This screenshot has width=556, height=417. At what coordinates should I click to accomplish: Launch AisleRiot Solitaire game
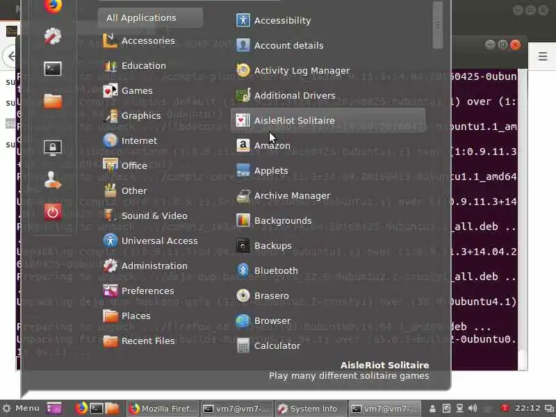328,120
